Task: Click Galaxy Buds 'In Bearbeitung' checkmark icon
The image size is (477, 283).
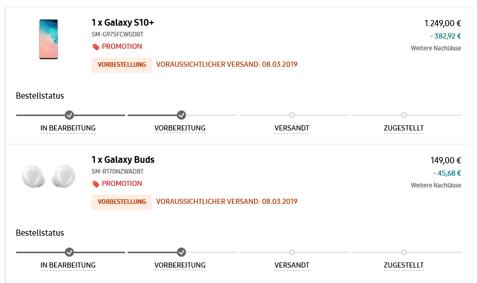Action: coord(69,252)
